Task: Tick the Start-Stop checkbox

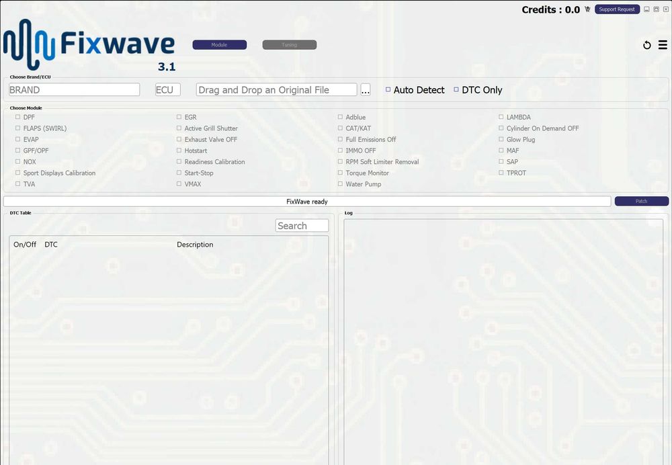Action: pyautogui.click(x=179, y=172)
